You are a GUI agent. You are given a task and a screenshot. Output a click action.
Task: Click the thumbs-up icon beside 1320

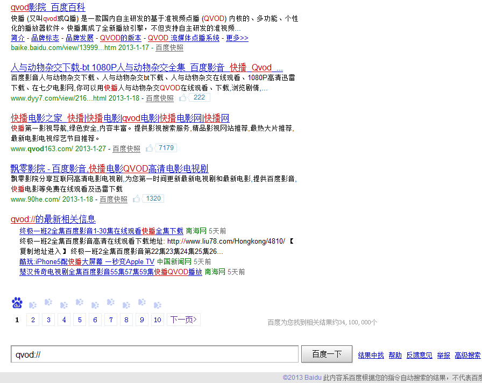pos(137,199)
